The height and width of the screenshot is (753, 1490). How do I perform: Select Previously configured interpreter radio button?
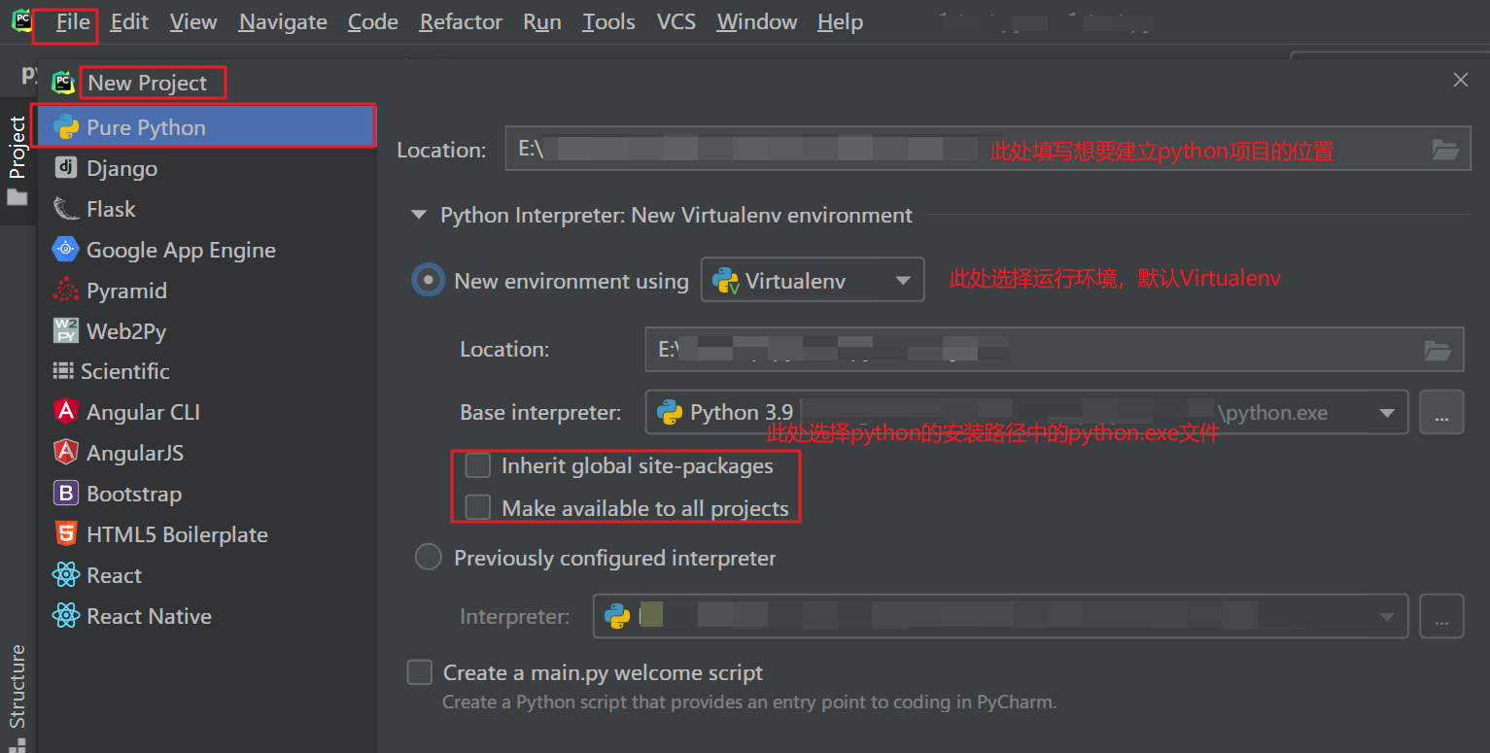click(429, 558)
